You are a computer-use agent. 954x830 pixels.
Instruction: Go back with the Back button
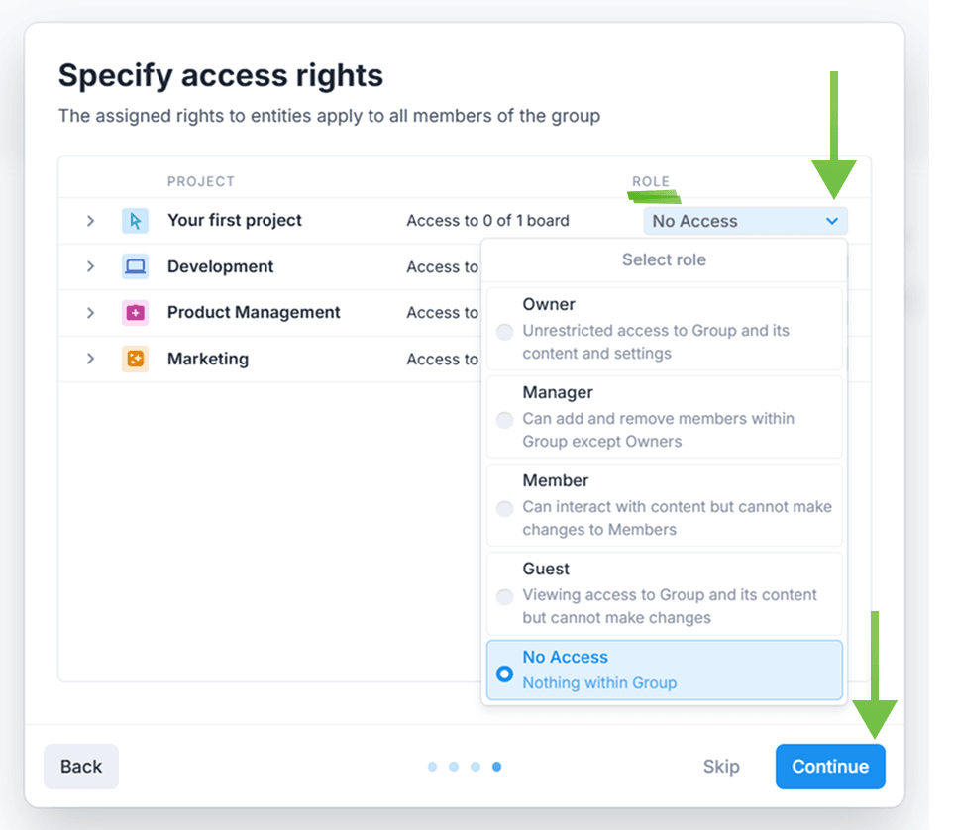(81, 767)
